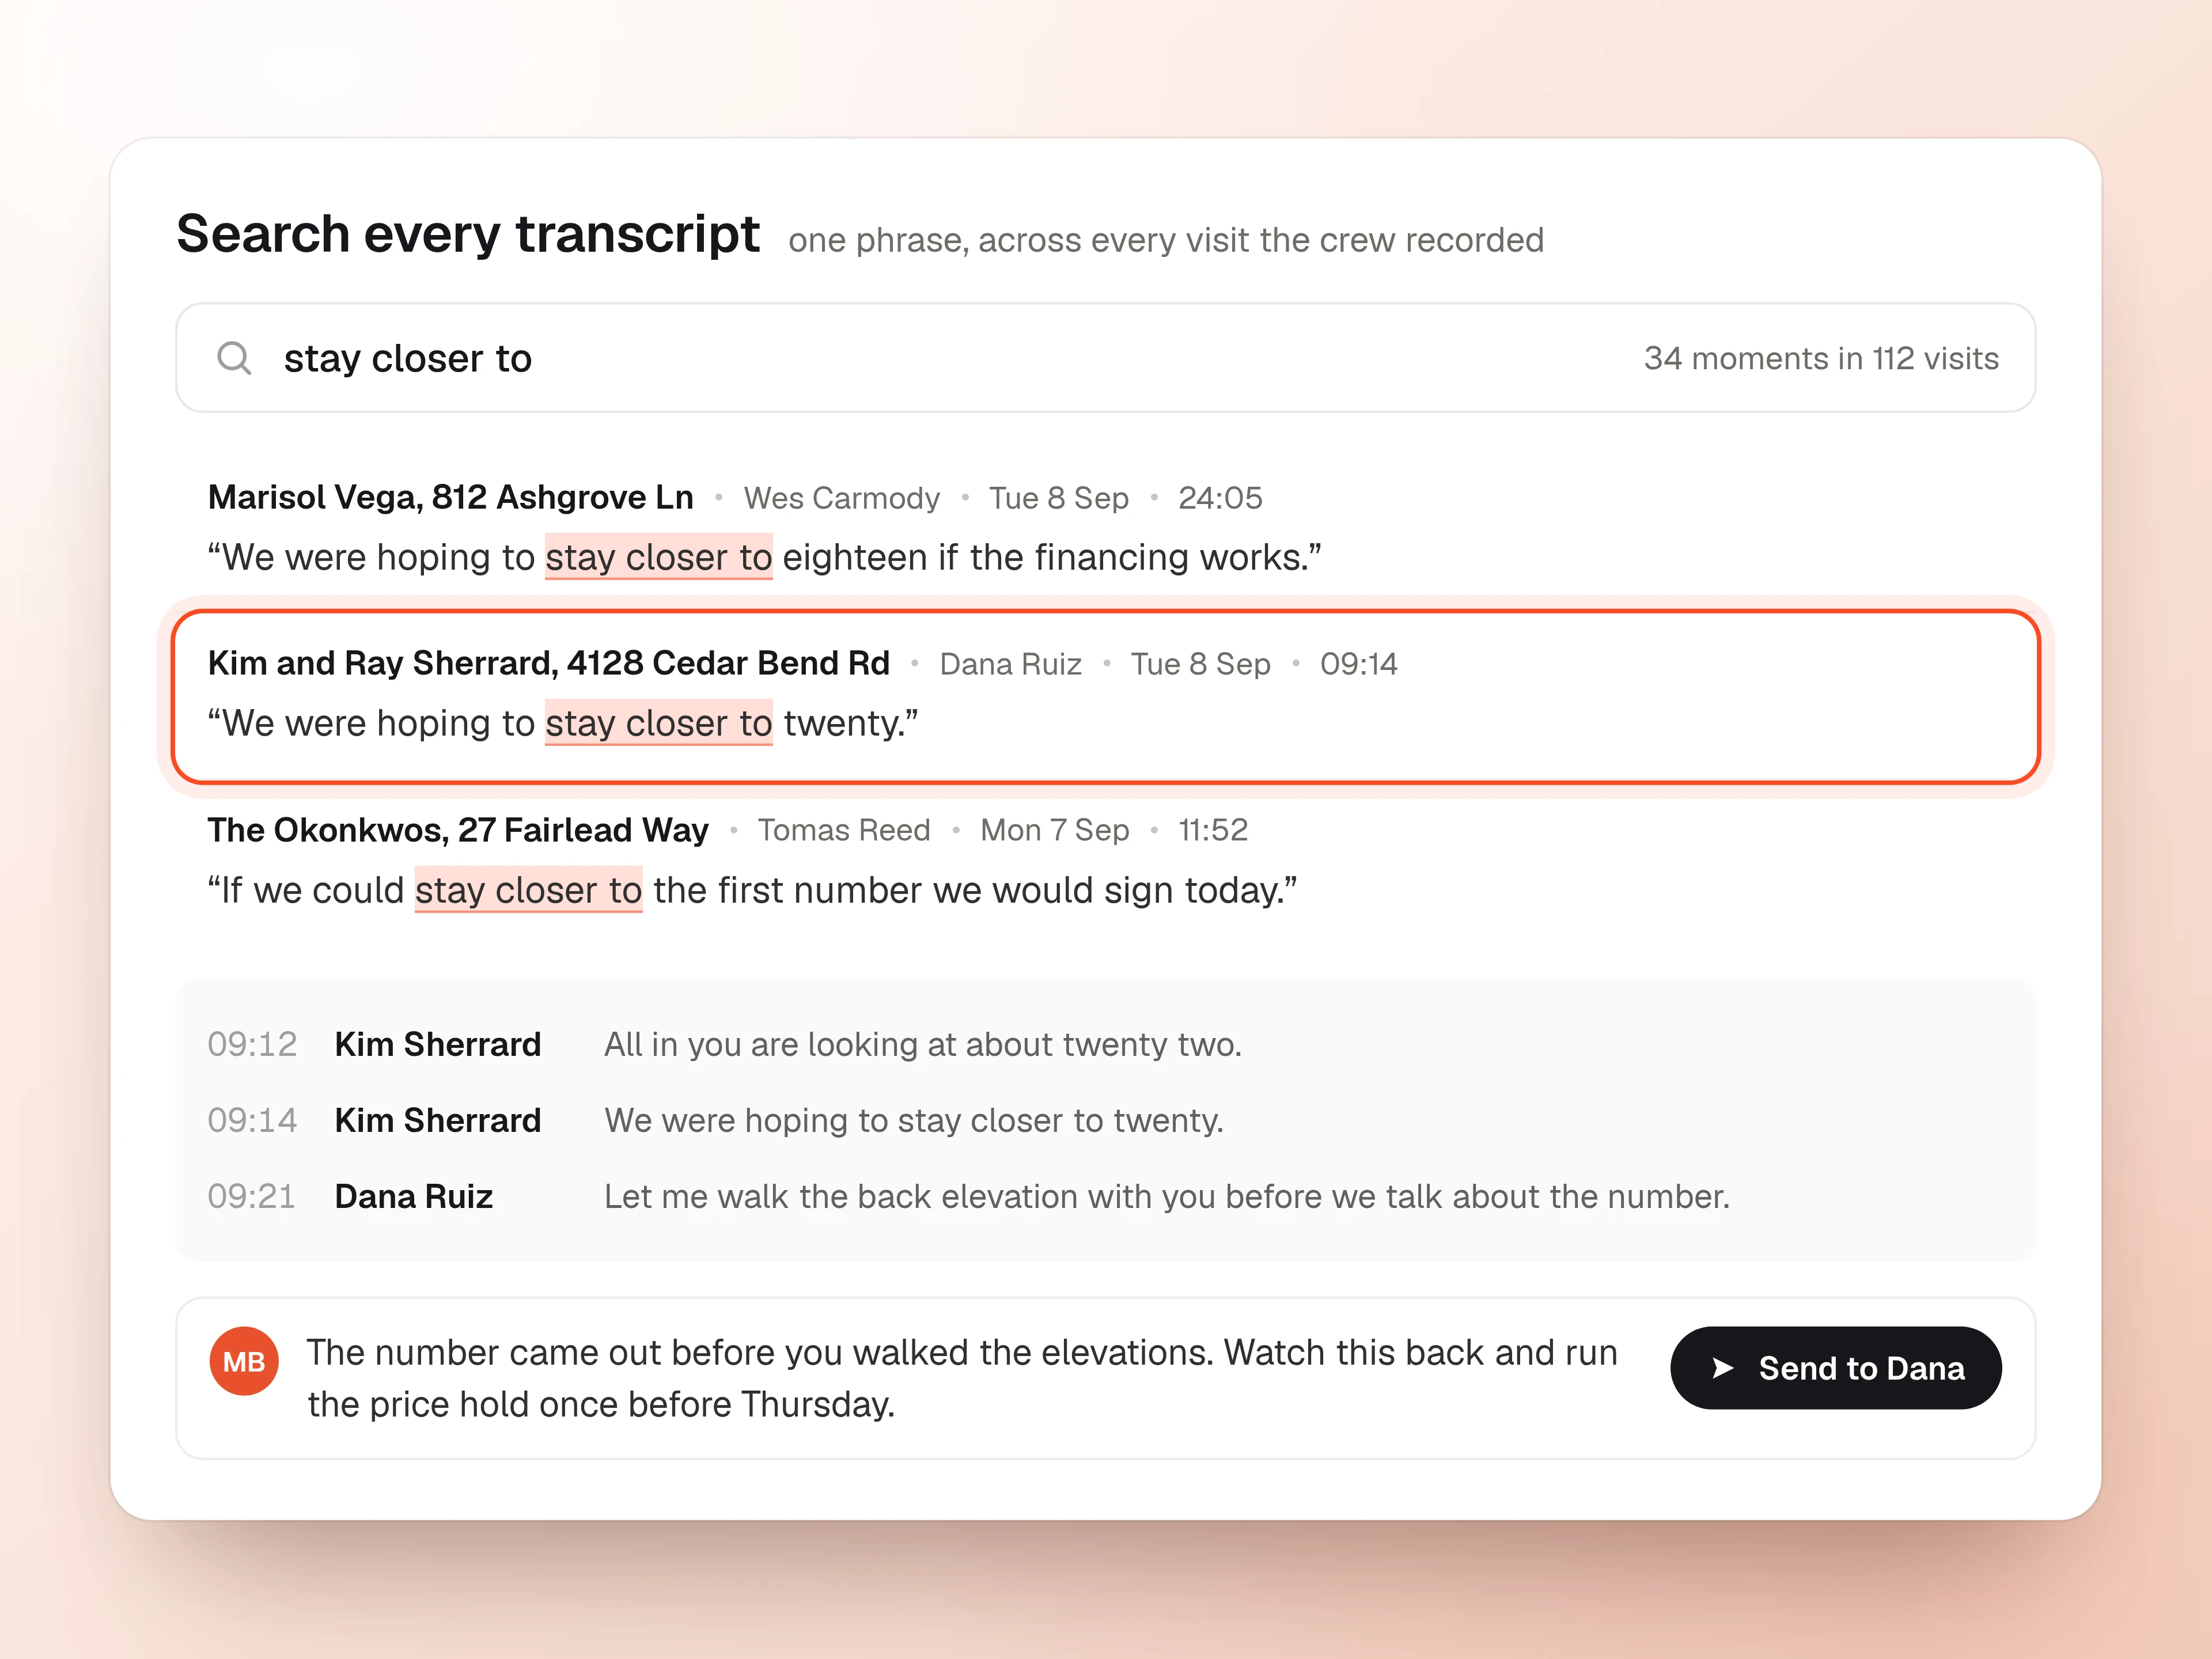Click the send arrow icon
The height and width of the screenshot is (1659, 2212).
click(1722, 1368)
